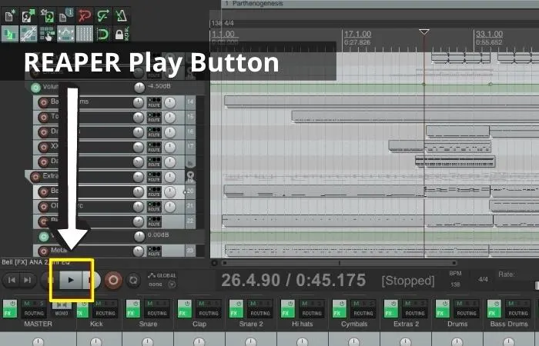Click the volume knob on track 16
The width and height of the screenshot is (539, 346).
[x=138, y=132]
